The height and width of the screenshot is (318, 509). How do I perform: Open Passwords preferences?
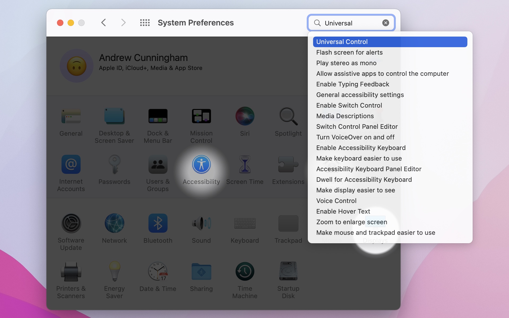[114, 164]
